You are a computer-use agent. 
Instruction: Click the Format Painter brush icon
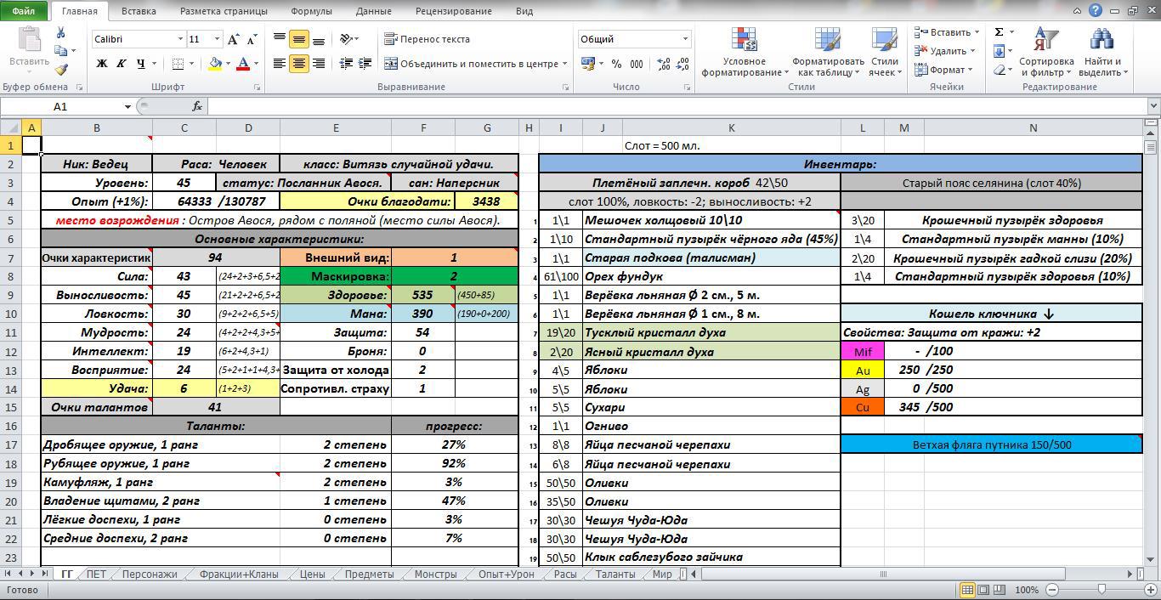pyautogui.click(x=60, y=71)
